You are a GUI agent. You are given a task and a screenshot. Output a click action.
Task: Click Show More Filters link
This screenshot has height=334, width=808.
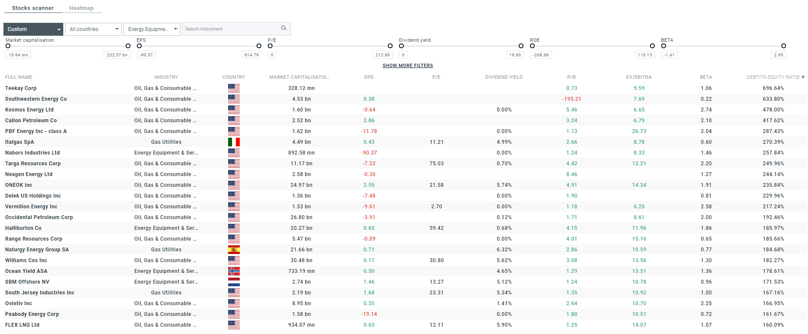[x=408, y=66]
